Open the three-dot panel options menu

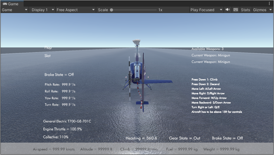(x=269, y=3)
